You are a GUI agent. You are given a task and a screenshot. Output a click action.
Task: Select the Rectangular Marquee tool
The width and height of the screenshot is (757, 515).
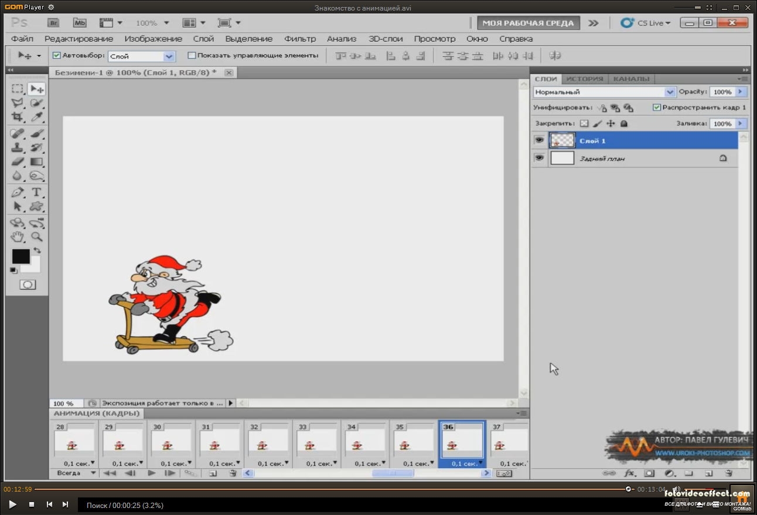click(18, 89)
